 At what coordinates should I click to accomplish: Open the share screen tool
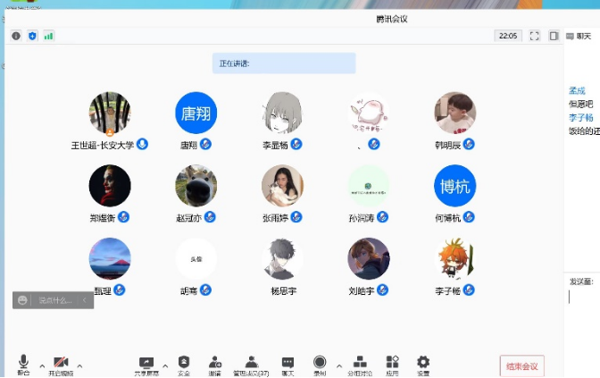point(146,362)
